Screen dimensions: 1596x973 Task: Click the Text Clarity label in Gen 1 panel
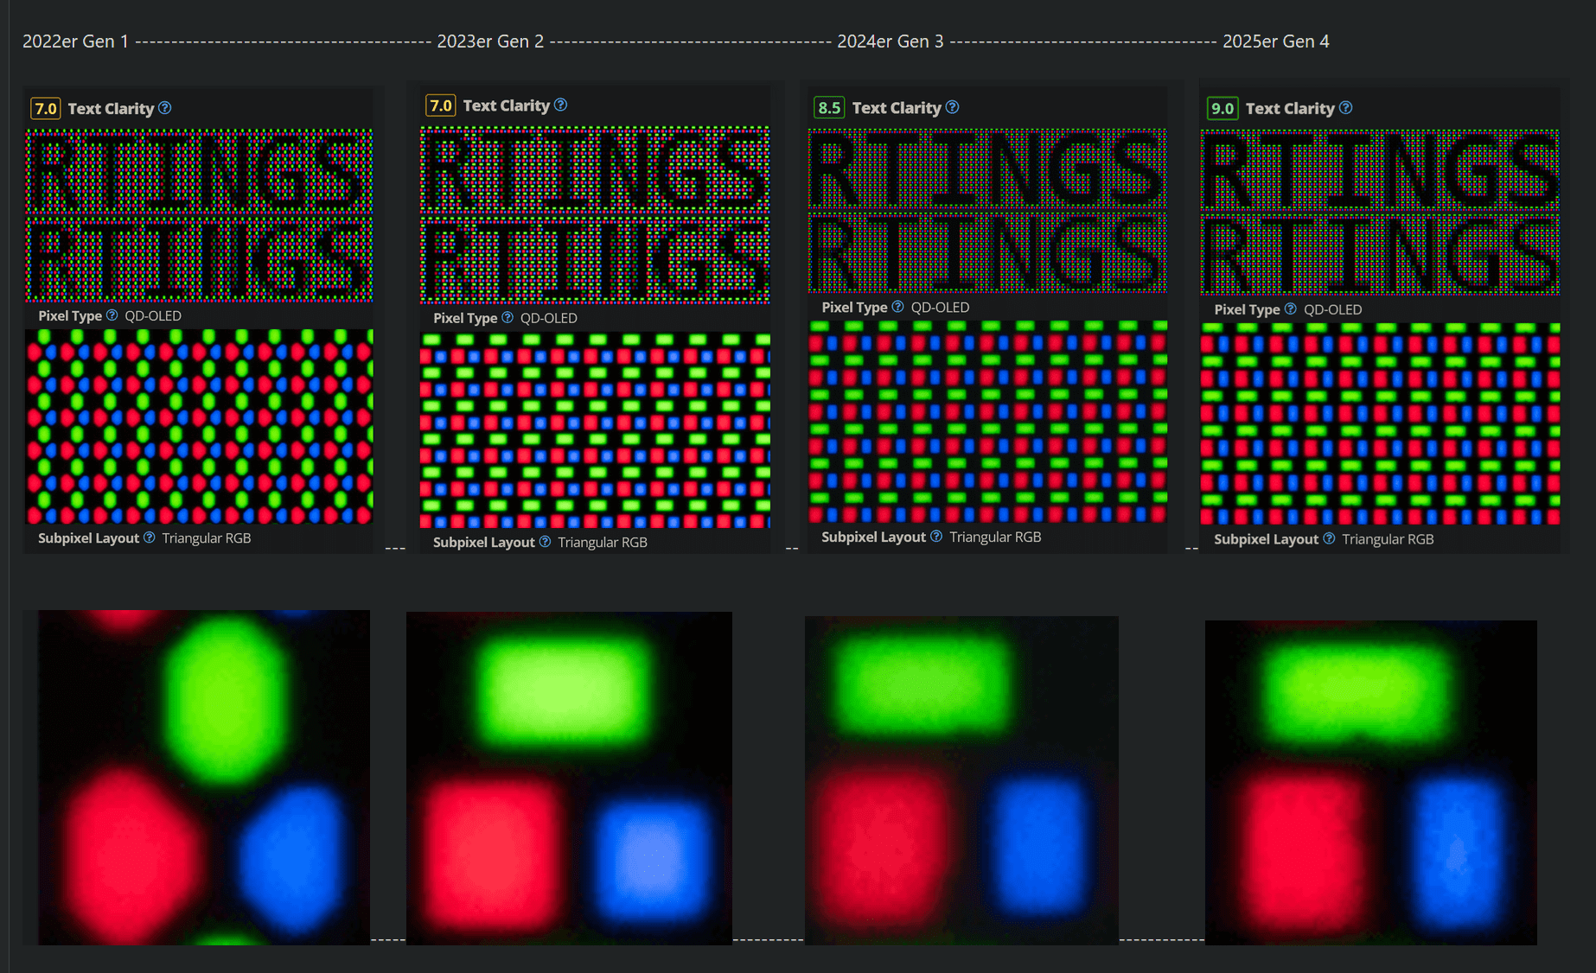click(x=111, y=109)
